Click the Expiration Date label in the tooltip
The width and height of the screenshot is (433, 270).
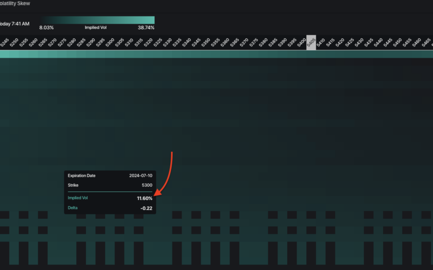click(81, 176)
